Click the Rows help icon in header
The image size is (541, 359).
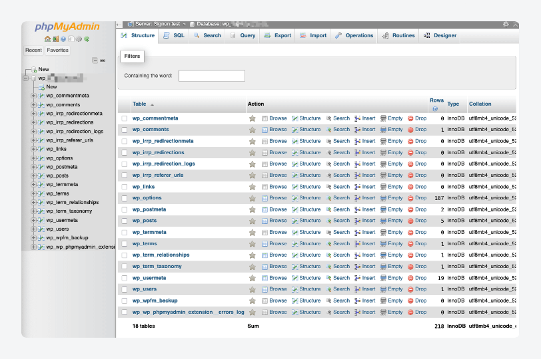pyautogui.click(x=434, y=109)
